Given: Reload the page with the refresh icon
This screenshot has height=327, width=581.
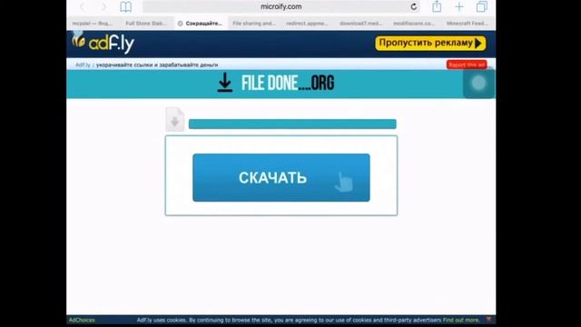Looking at the screenshot, I should (414, 6).
